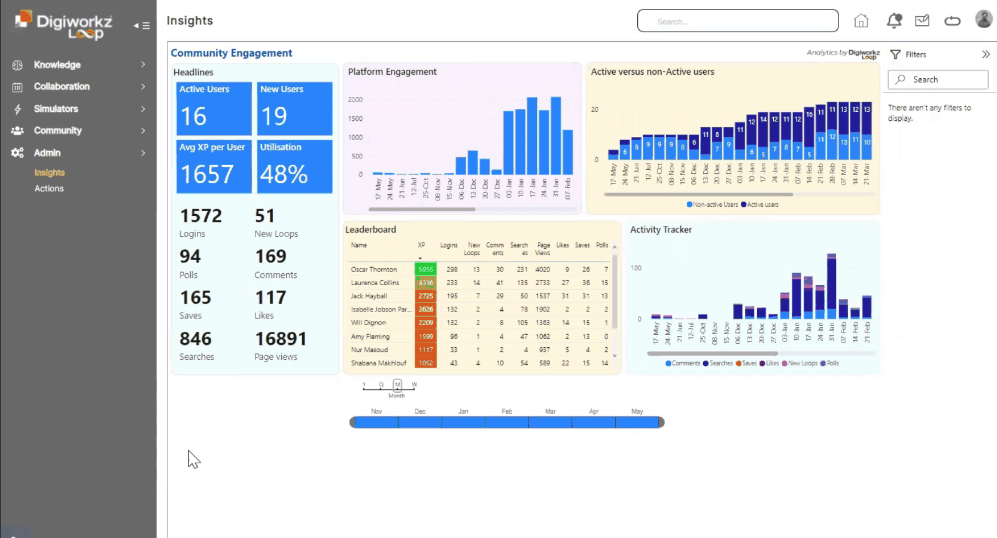Toggle the Saves legend item in Activity Tracker
Viewport: 997px width, 538px height.
[x=746, y=363]
